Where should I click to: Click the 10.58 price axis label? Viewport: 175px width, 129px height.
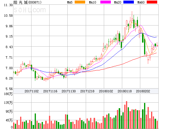[x=8, y=16]
